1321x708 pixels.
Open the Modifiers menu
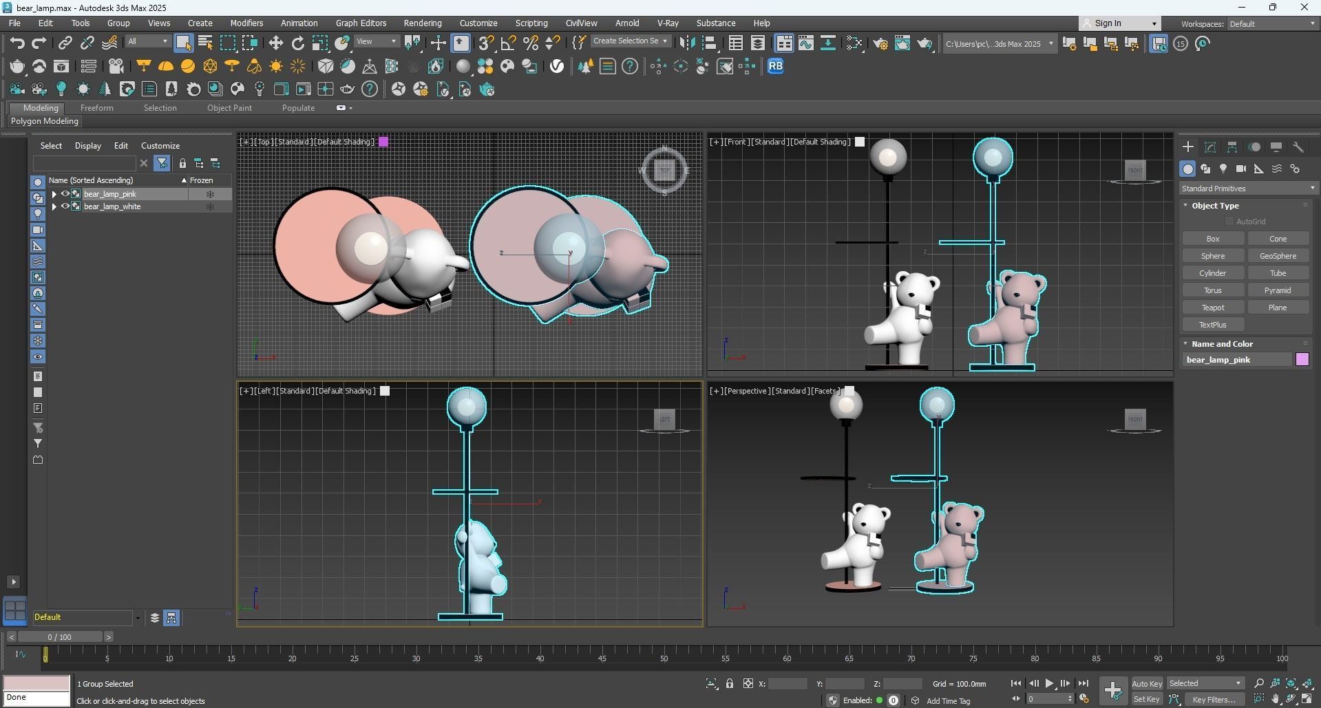click(x=246, y=23)
